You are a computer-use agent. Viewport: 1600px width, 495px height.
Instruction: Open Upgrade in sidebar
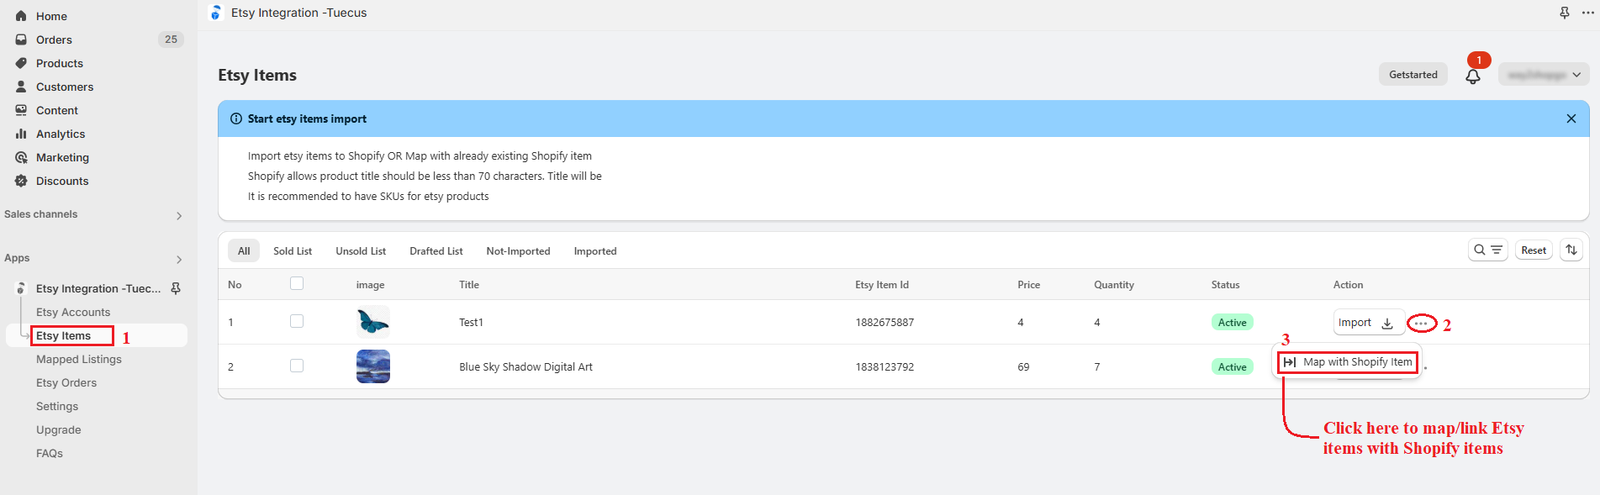click(x=59, y=429)
